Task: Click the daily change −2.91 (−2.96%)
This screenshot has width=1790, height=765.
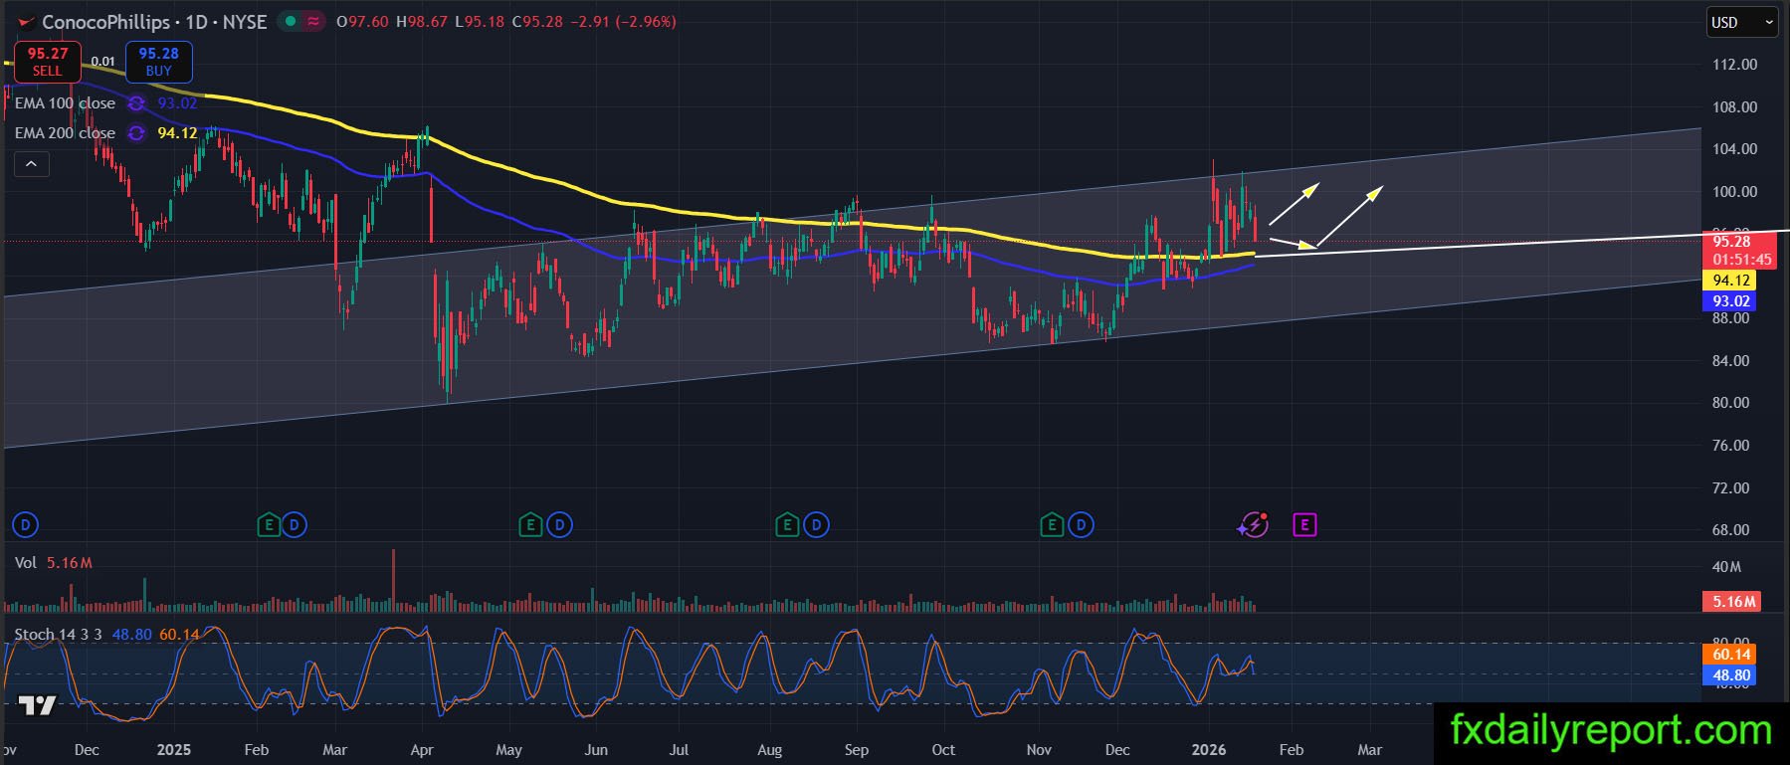Action: (x=624, y=22)
